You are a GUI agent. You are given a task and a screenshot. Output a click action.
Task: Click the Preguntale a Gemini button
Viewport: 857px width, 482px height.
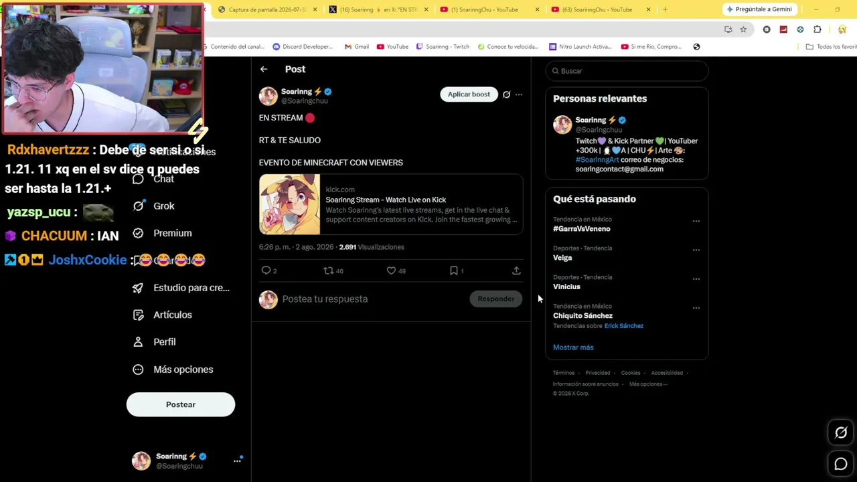[x=759, y=9]
